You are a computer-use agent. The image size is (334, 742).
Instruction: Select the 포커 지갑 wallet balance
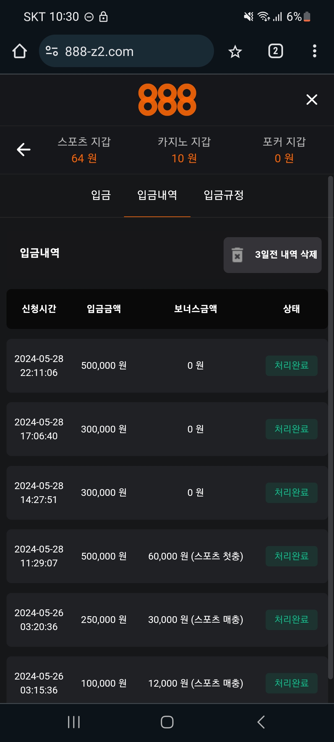[284, 150]
